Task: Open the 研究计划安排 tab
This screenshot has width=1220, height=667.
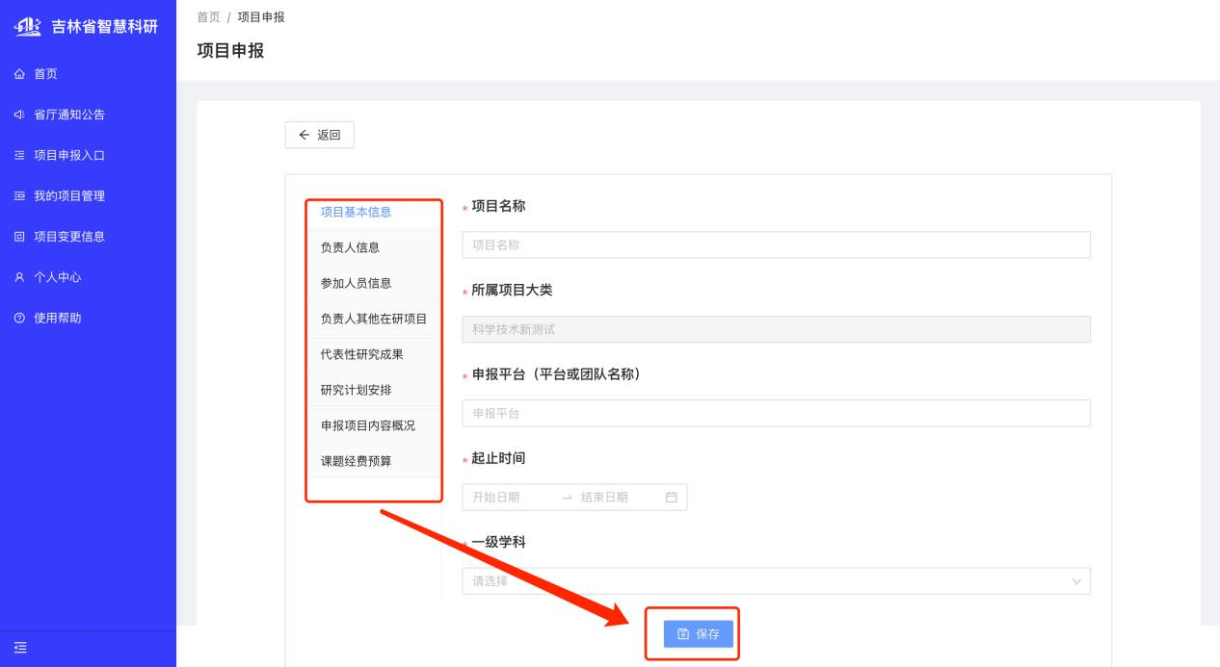Action: (x=356, y=390)
